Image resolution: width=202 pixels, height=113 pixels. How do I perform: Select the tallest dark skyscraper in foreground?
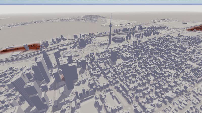click(x=68, y=73)
